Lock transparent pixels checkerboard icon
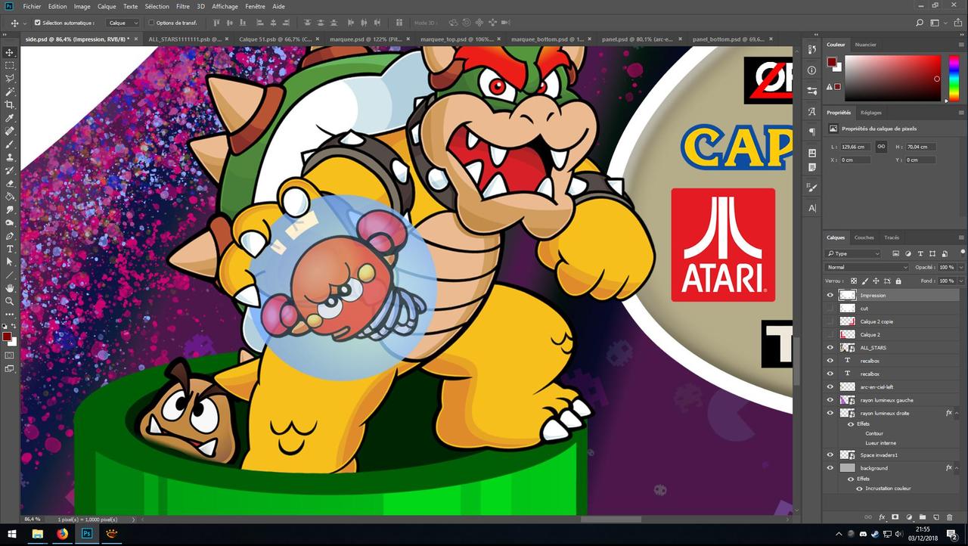This screenshot has height=546, width=968. (854, 281)
